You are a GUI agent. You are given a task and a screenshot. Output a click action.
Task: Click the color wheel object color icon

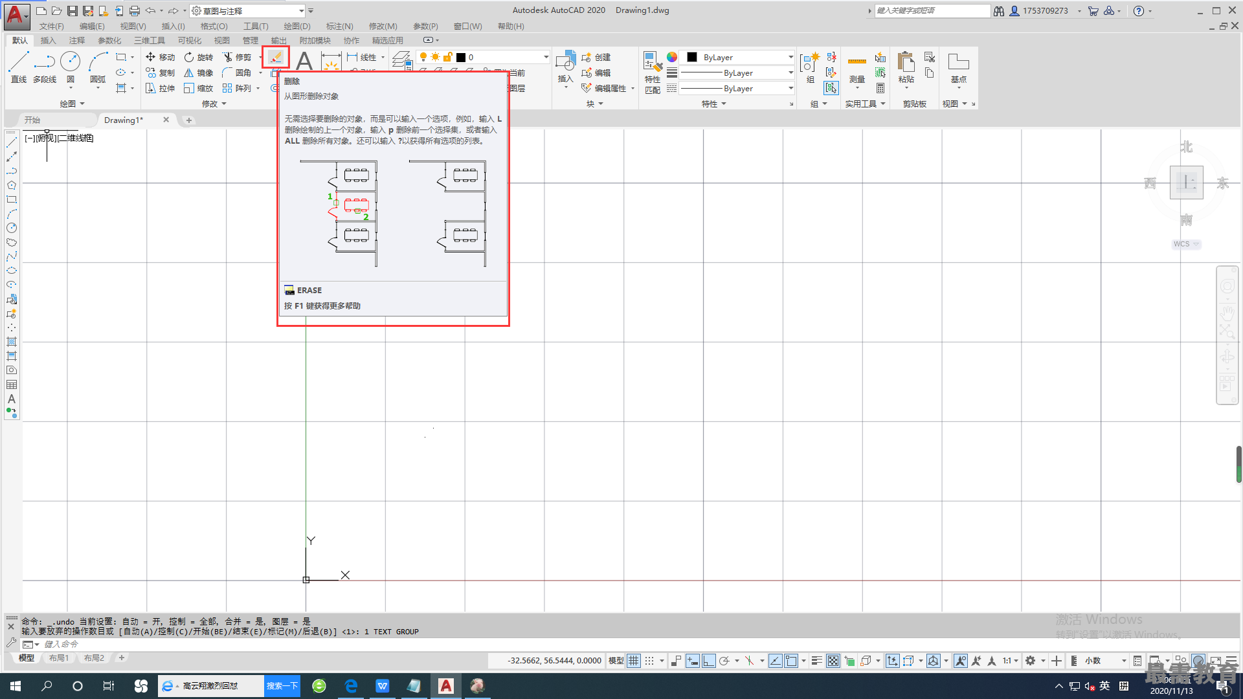[x=672, y=57]
